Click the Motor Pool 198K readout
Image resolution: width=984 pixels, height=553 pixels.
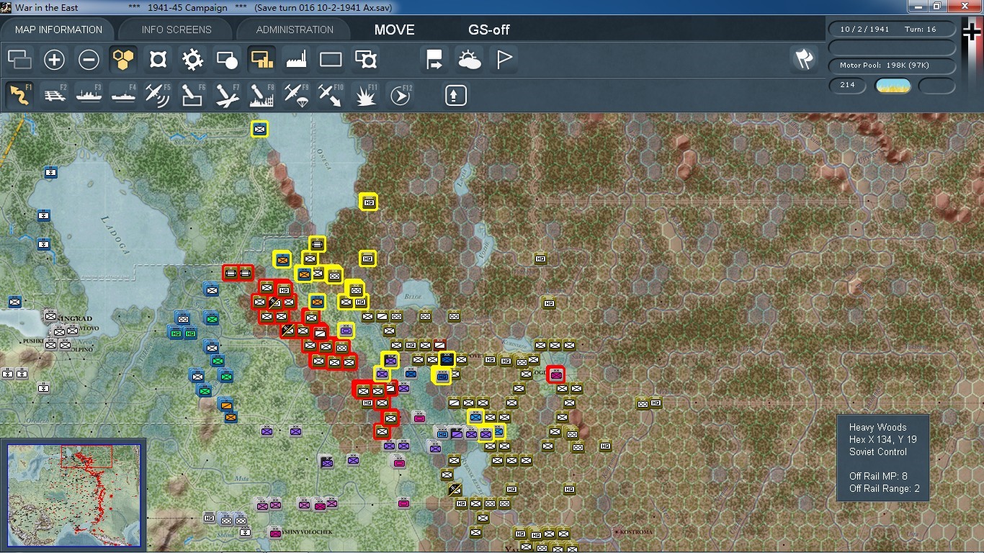893,66
